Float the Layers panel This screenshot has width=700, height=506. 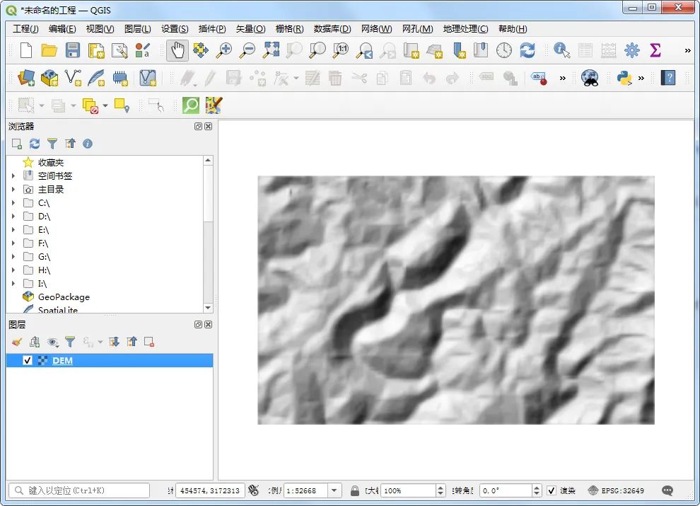pos(198,325)
